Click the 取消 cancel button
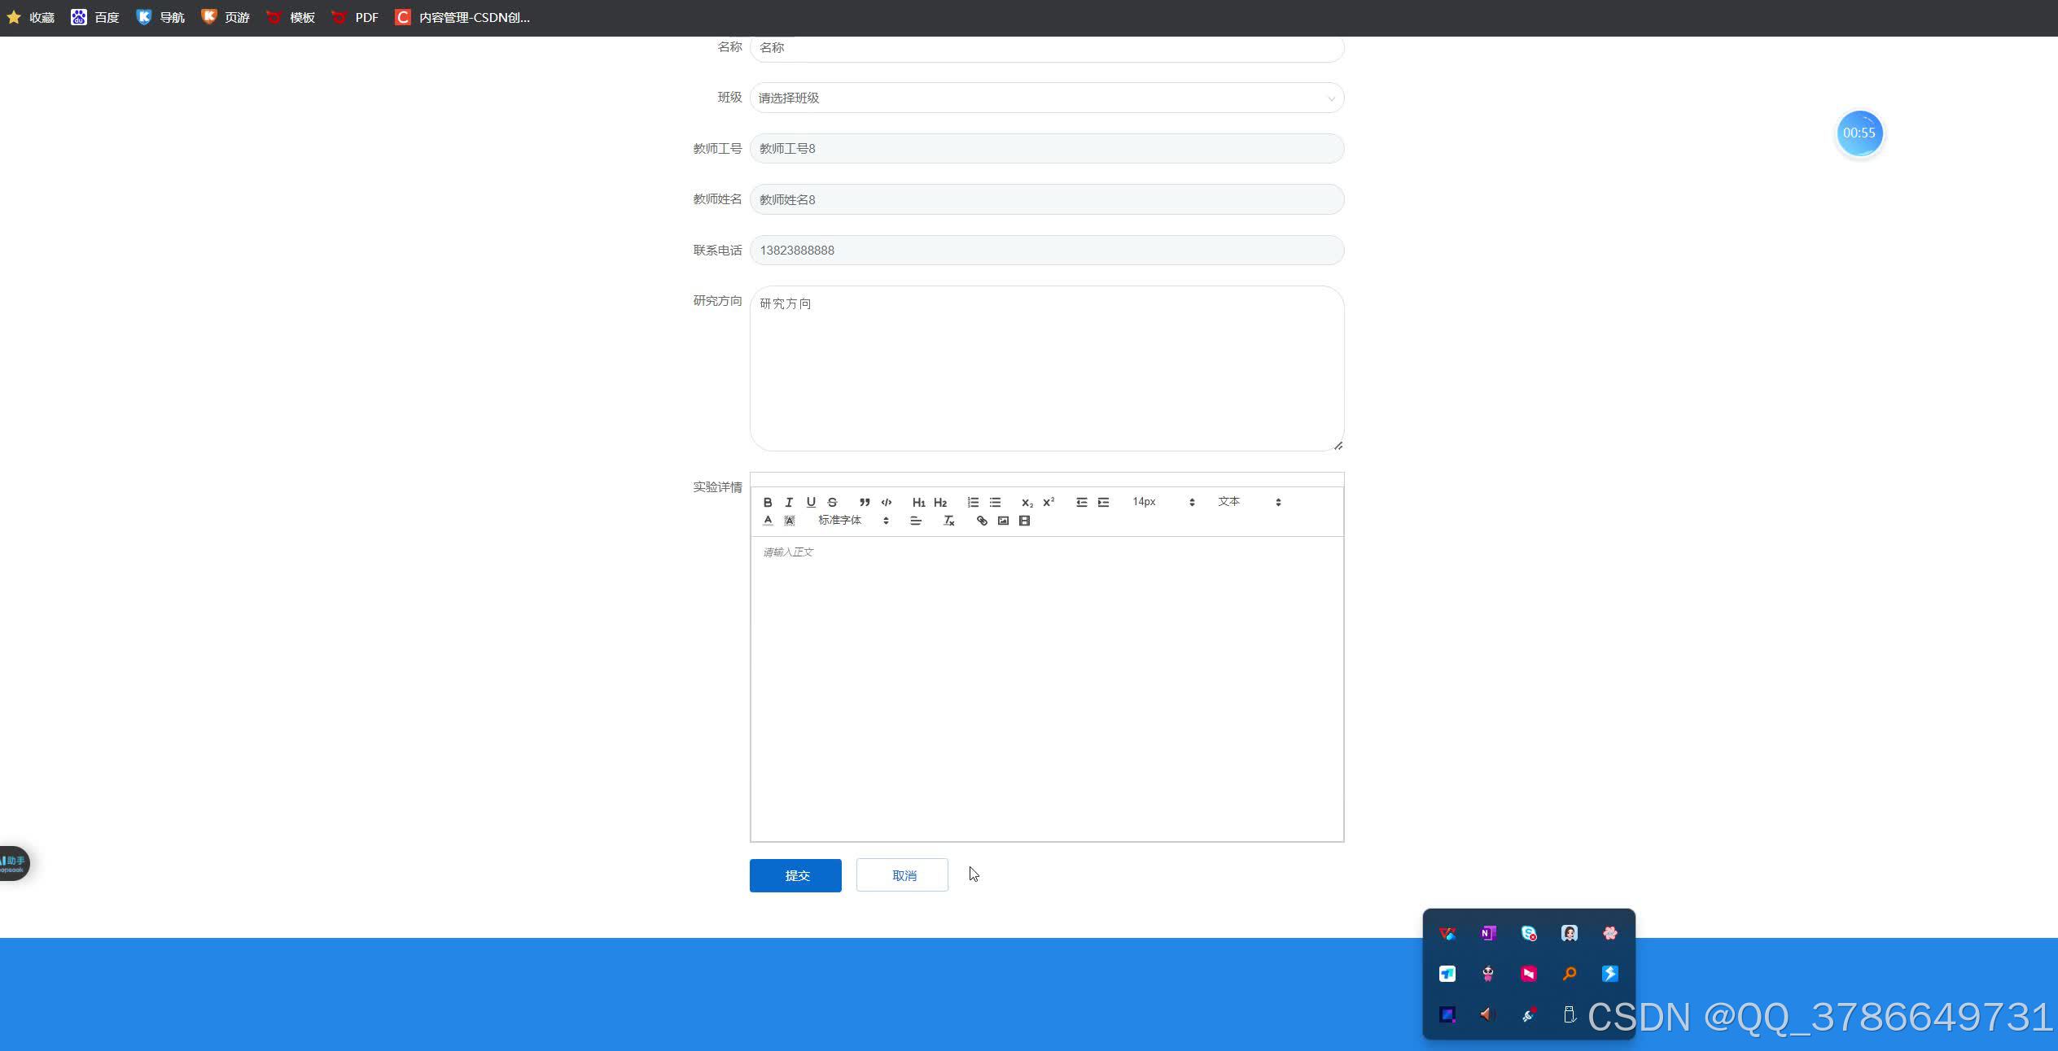The width and height of the screenshot is (2058, 1051). click(x=902, y=875)
